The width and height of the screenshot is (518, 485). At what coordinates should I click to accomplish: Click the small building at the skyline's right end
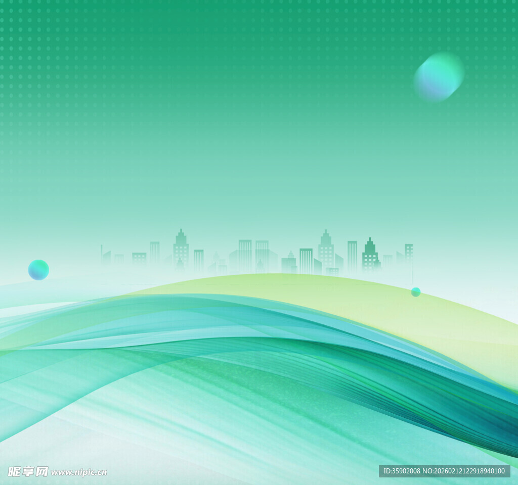pos(408,253)
